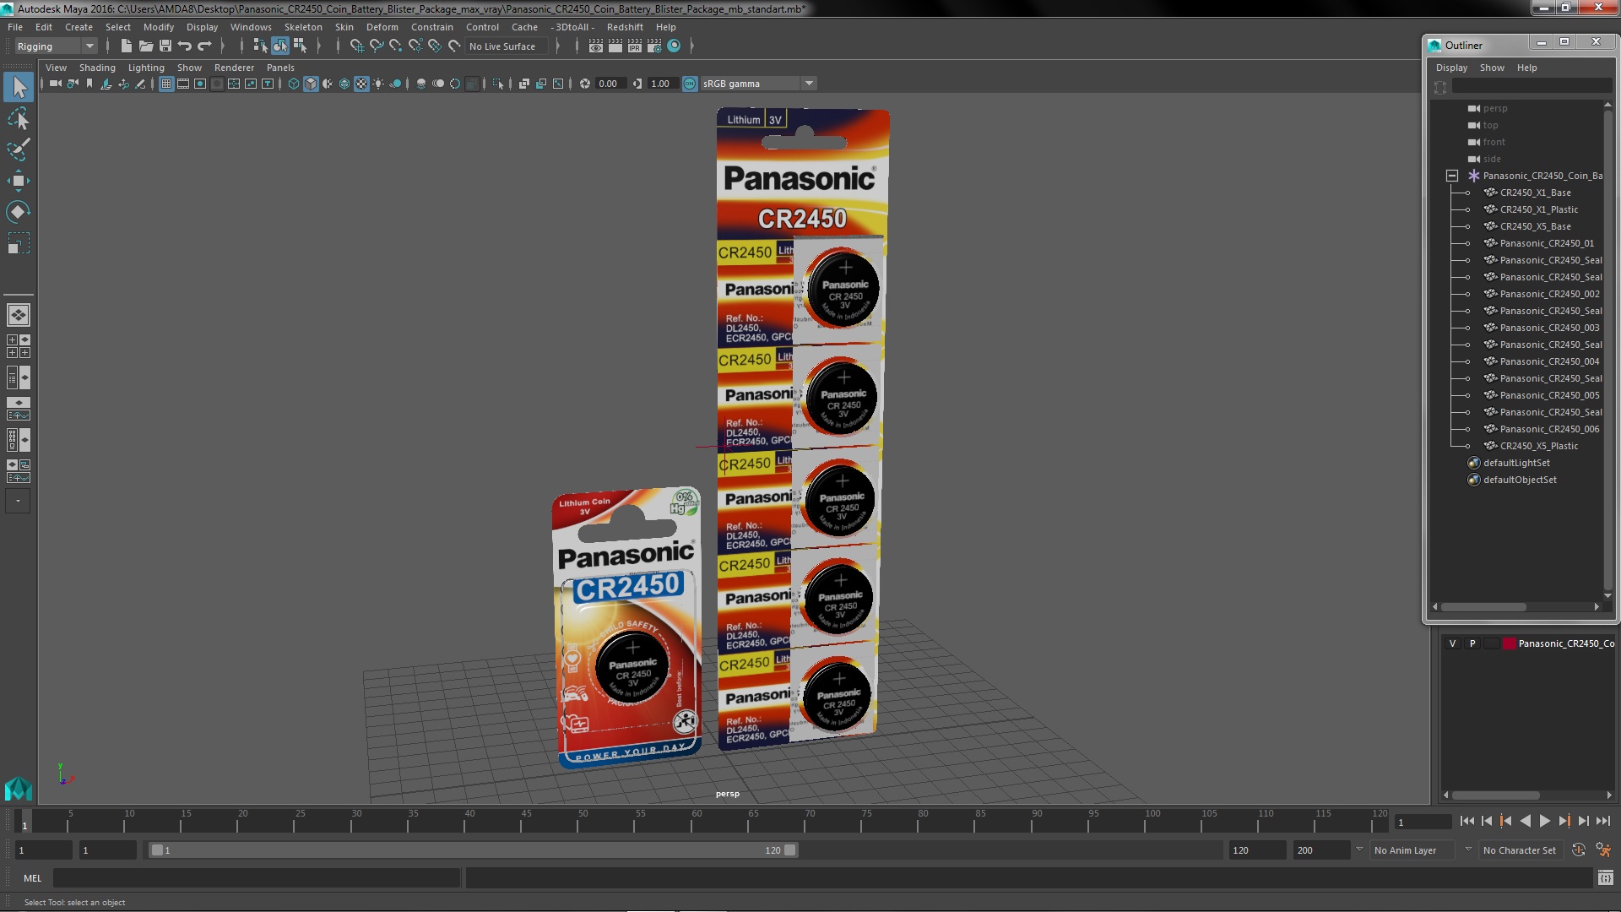
Task: Enable snap to curves
Action: 377,46
